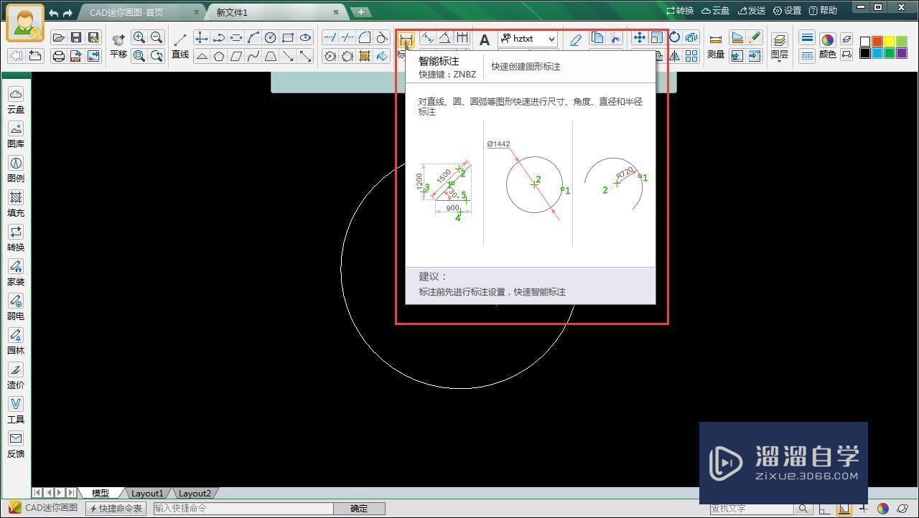Close the CAD迷你画图-首页 tab
919x518 pixels.
(197, 13)
